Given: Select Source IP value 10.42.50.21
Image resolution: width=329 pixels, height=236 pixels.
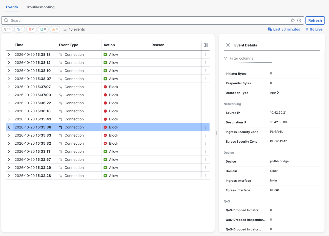Looking at the screenshot, I should (278, 113).
